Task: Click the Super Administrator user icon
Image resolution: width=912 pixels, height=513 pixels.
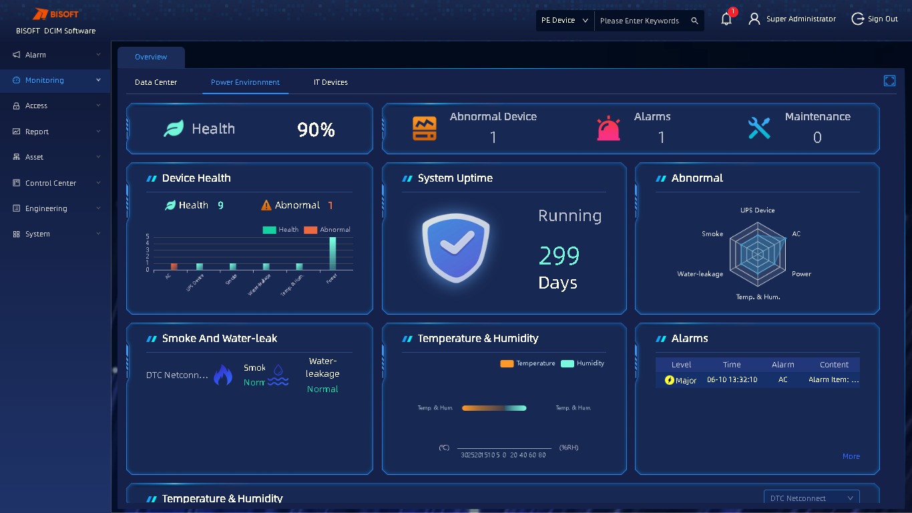Action: coord(754,19)
